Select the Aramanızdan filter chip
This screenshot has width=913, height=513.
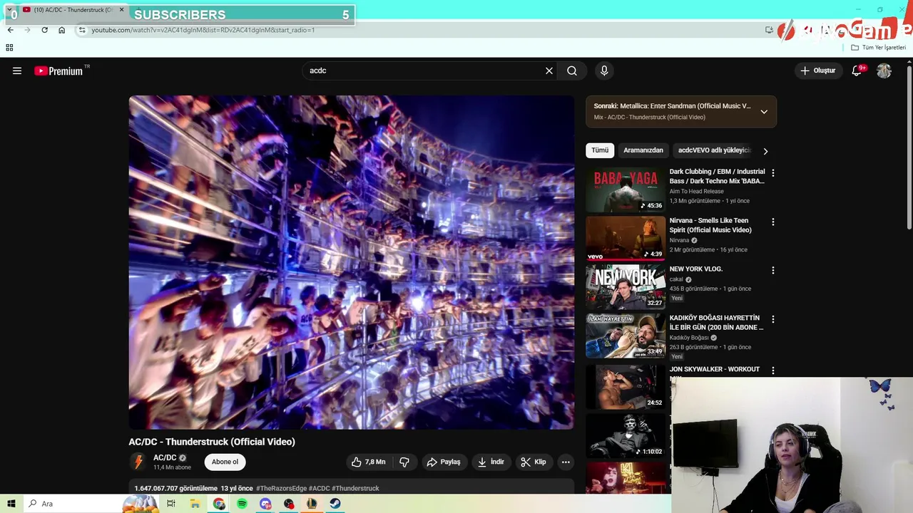click(x=643, y=150)
